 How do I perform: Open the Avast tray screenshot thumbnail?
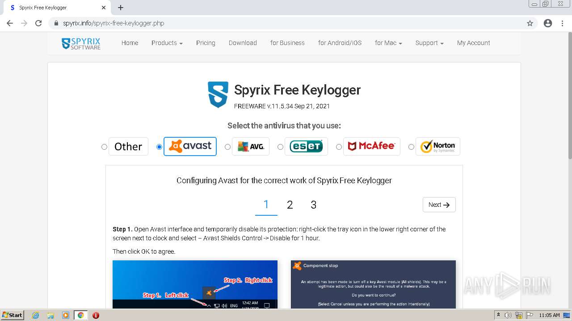(x=195, y=284)
